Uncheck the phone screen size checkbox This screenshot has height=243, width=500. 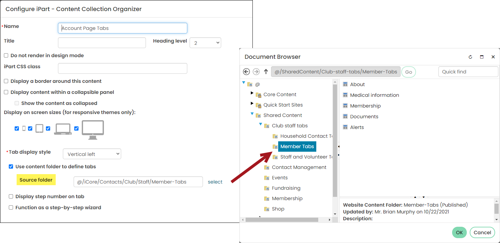[x=17, y=129]
